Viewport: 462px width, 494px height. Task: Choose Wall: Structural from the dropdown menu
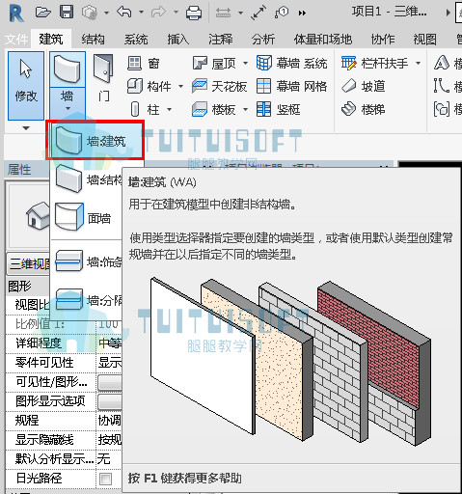coord(87,179)
